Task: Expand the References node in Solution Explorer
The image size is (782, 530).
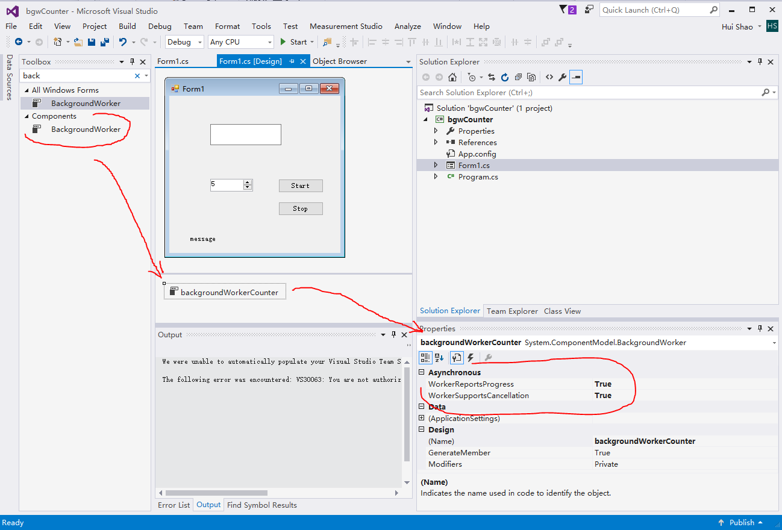Action: pos(436,142)
